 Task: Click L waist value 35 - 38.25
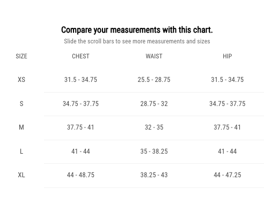[x=154, y=152]
